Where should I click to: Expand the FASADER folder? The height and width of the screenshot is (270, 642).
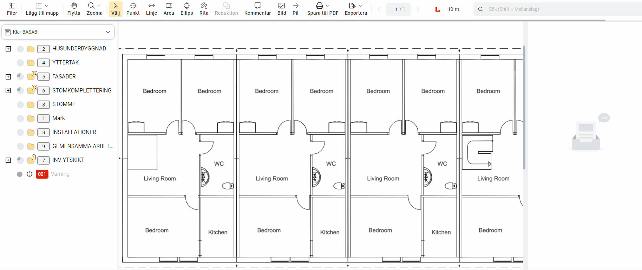coord(8,77)
